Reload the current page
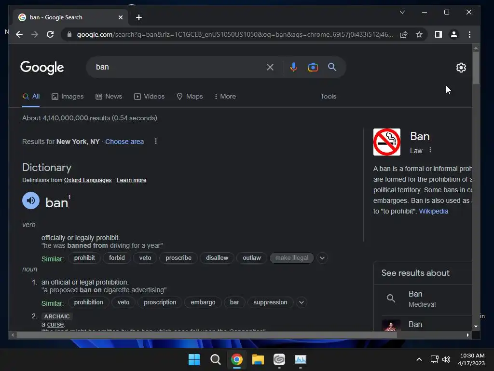The width and height of the screenshot is (494, 371). pyautogui.click(x=50, y=34)
